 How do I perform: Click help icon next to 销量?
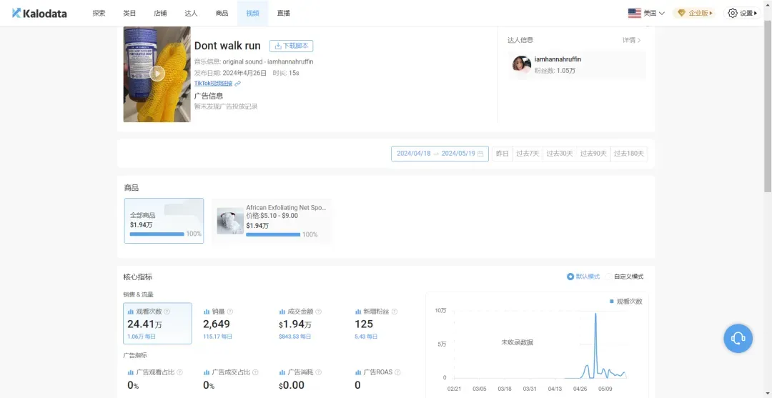click(x=230, y=312)
